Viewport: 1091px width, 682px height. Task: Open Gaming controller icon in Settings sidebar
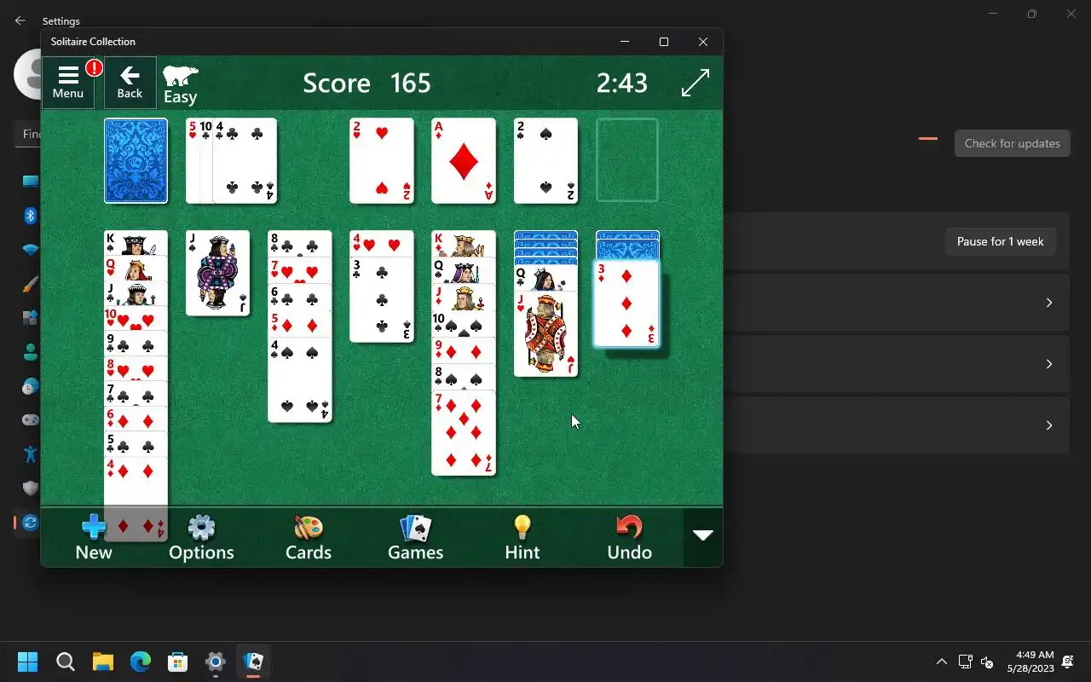click(x=30, y=420)
